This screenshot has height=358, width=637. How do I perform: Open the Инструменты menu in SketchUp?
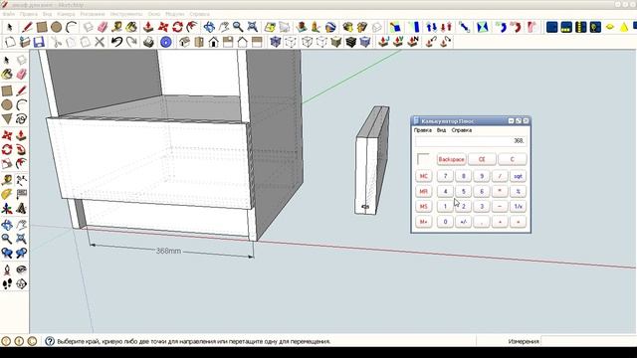click(x=126, y=14)
